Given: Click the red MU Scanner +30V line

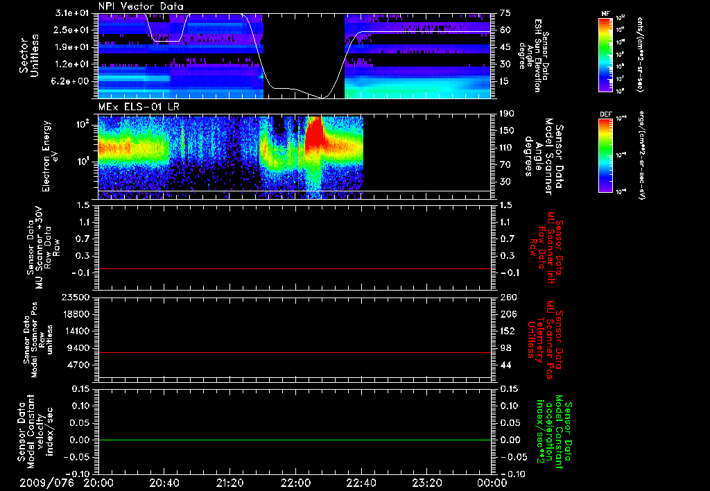Looking at the screenshot, I should (294, 268).
